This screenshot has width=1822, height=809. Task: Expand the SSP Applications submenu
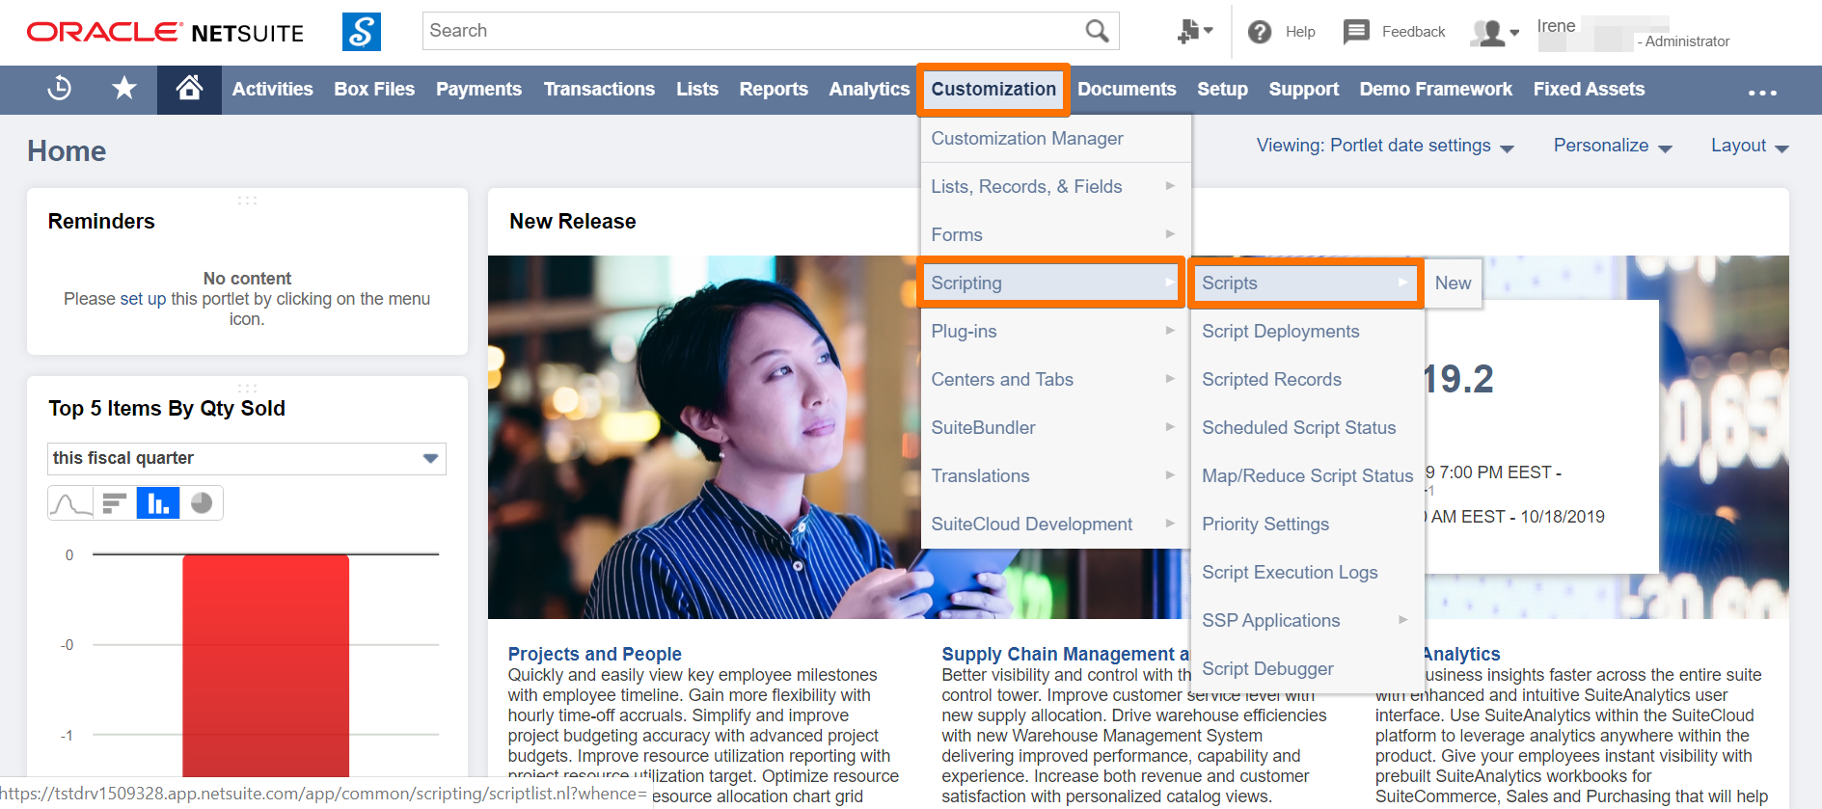tap(1307, 621)
